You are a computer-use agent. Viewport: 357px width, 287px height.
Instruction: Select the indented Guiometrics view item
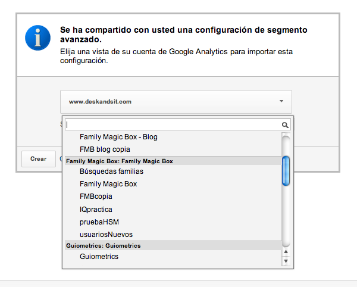coord(99,257)
